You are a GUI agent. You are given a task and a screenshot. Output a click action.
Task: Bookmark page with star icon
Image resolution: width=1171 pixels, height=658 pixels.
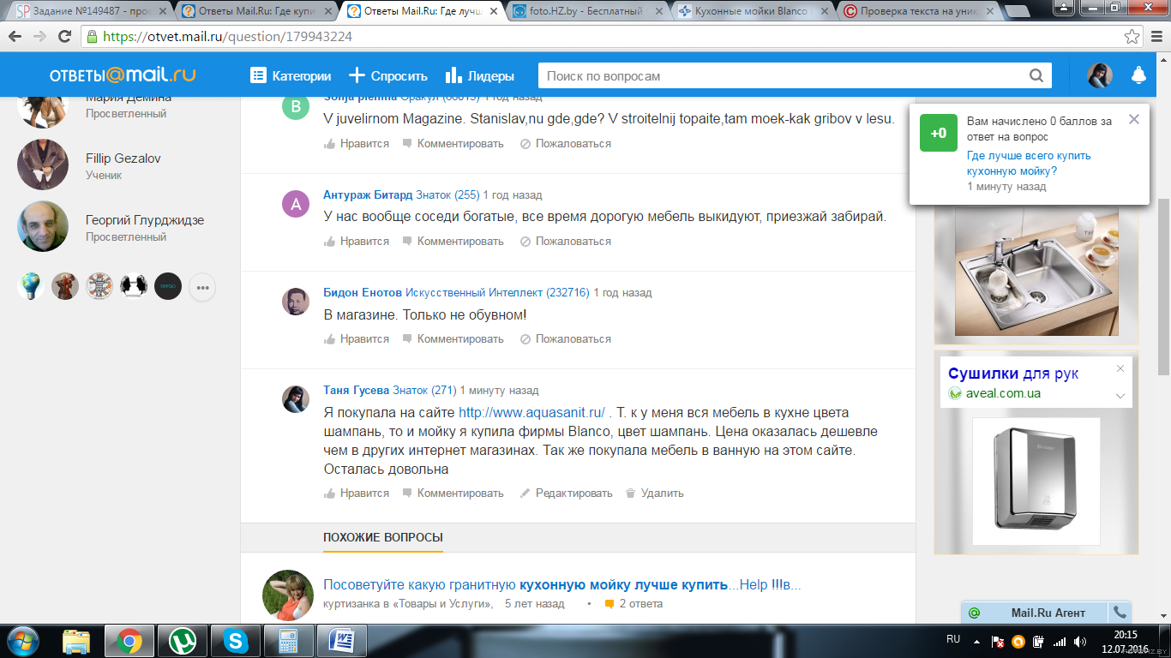(x=1132, y=37)
